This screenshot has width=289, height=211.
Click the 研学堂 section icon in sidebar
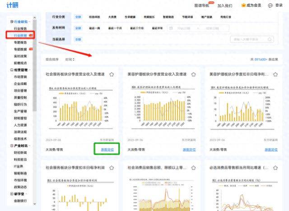click(12, 194)
